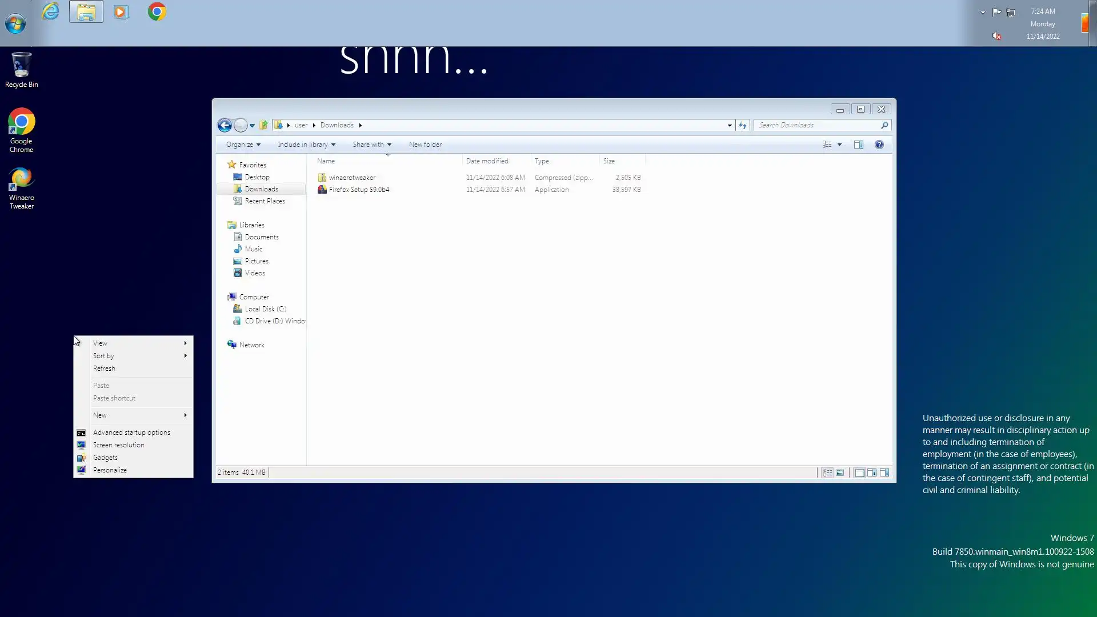Open the Share with menu button
The height and width of the screenshot is (617, 1097).
[x=372, y=145]
